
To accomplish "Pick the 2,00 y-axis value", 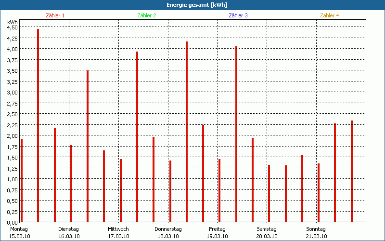I will (13, 136).
